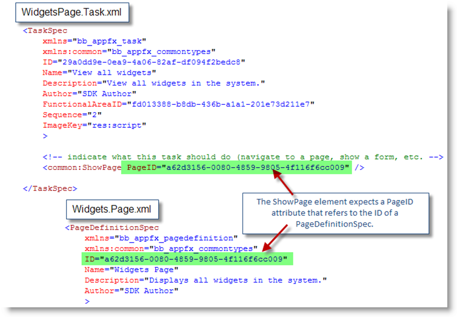The width and height of the screenshot is (457, 317).
Task: Click the common:ShowPage element name
Action: point(82,167)
